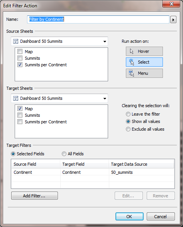The height and width of the screenshot is (227, 183).
Task: Open the insert-field arrow beside the Name box
Action: tap(173, 20)
